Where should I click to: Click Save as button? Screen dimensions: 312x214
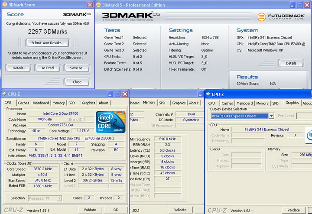(x=77, y=68)
